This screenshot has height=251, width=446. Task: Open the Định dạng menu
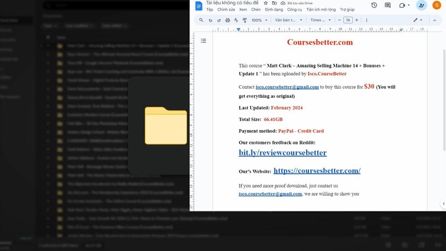coord(274,9)
